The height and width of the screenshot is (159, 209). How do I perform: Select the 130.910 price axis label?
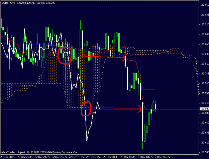tap(205, 24)
